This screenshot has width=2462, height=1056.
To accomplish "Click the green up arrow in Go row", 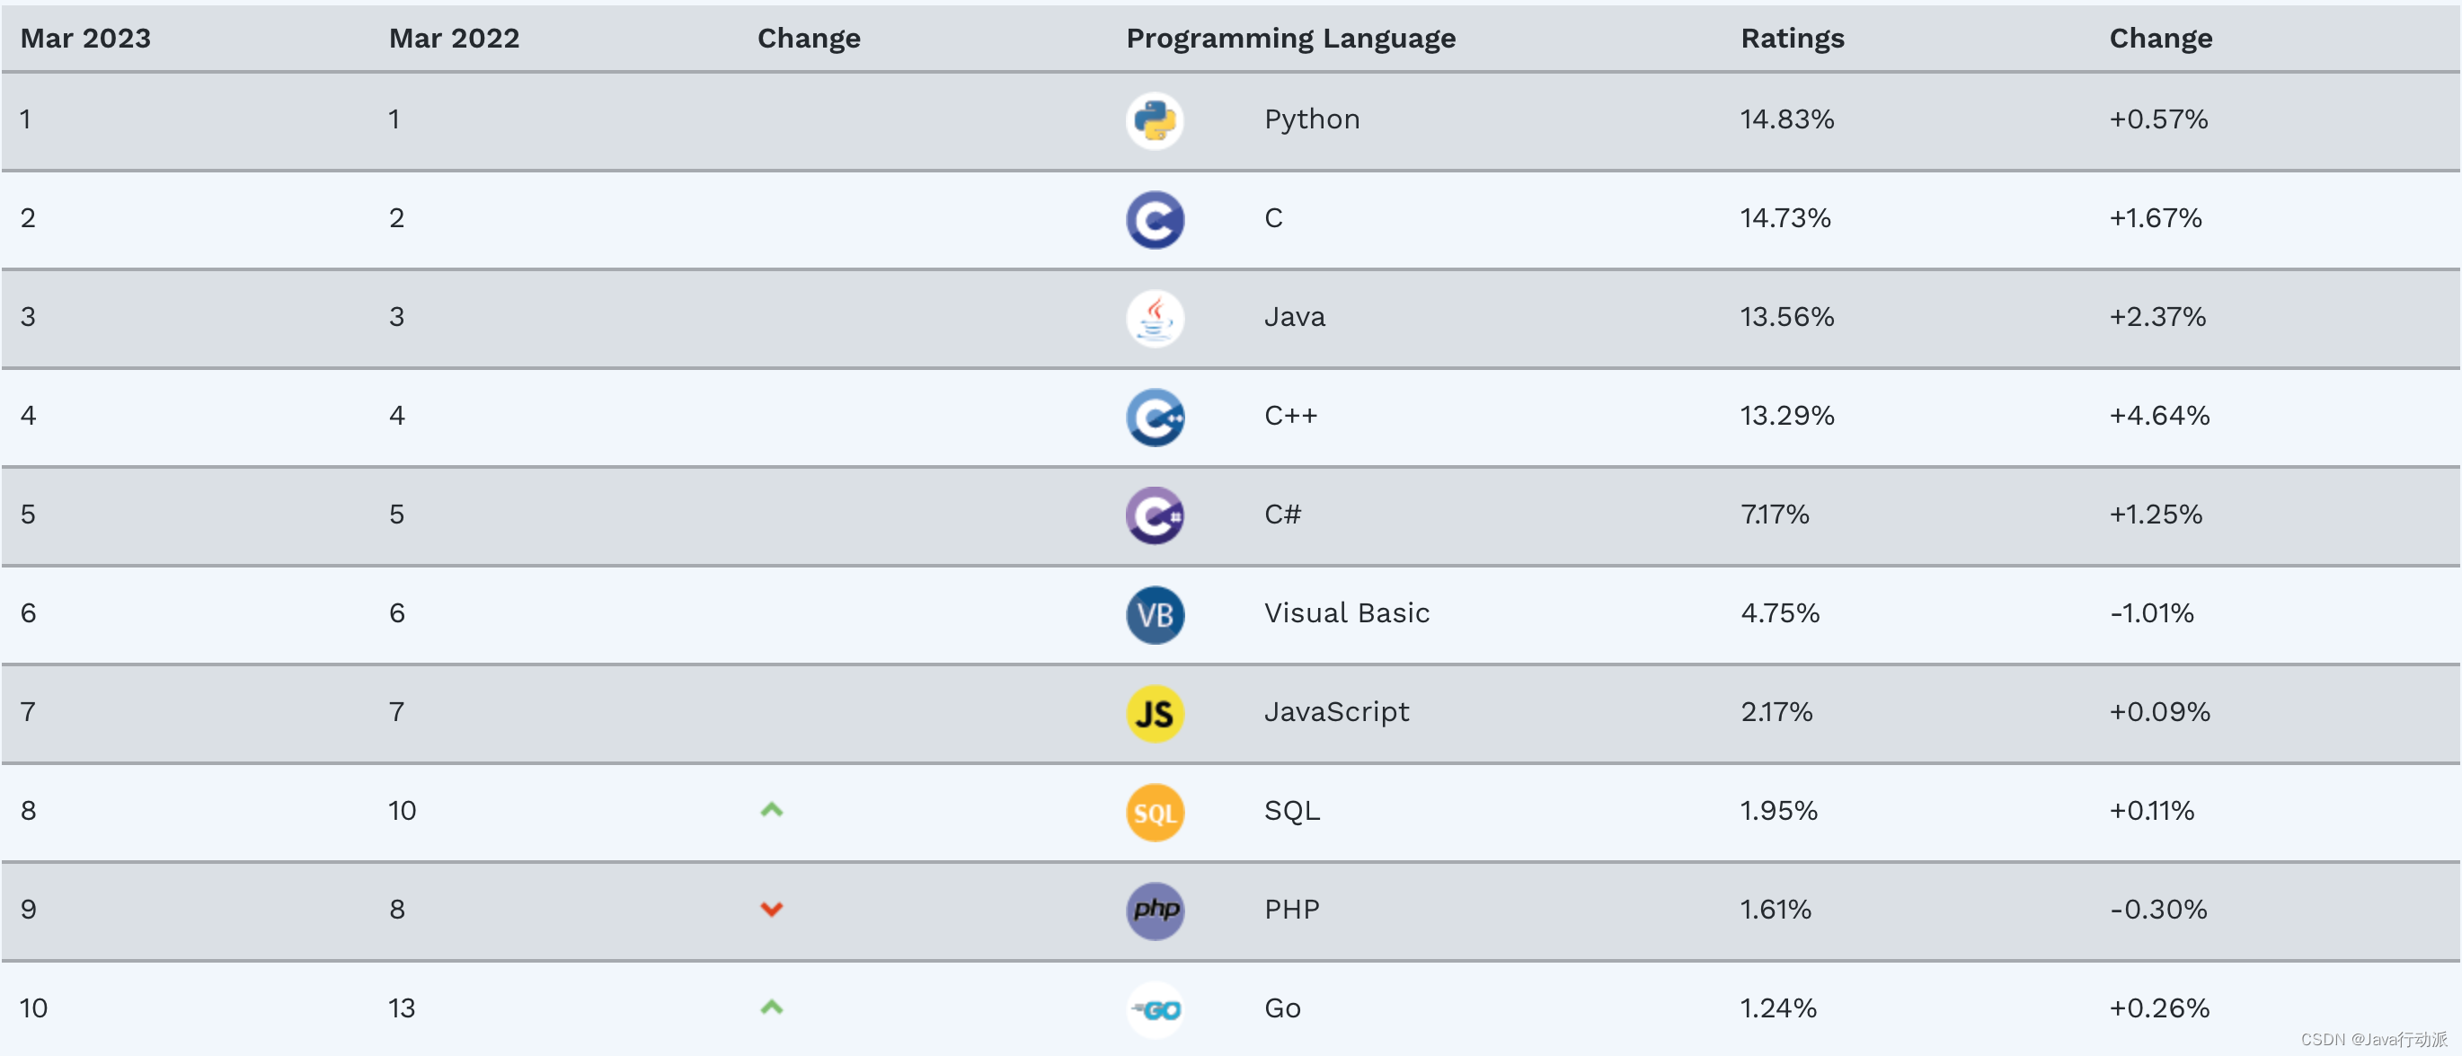I will [771, 1008].
